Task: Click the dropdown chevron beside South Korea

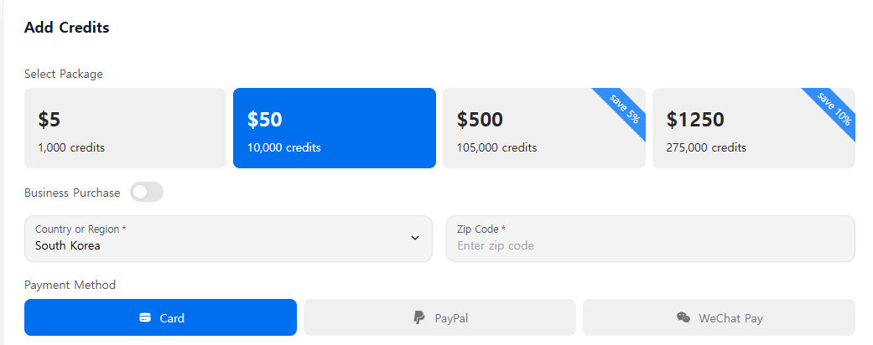Action: click(x=415, y=238)
